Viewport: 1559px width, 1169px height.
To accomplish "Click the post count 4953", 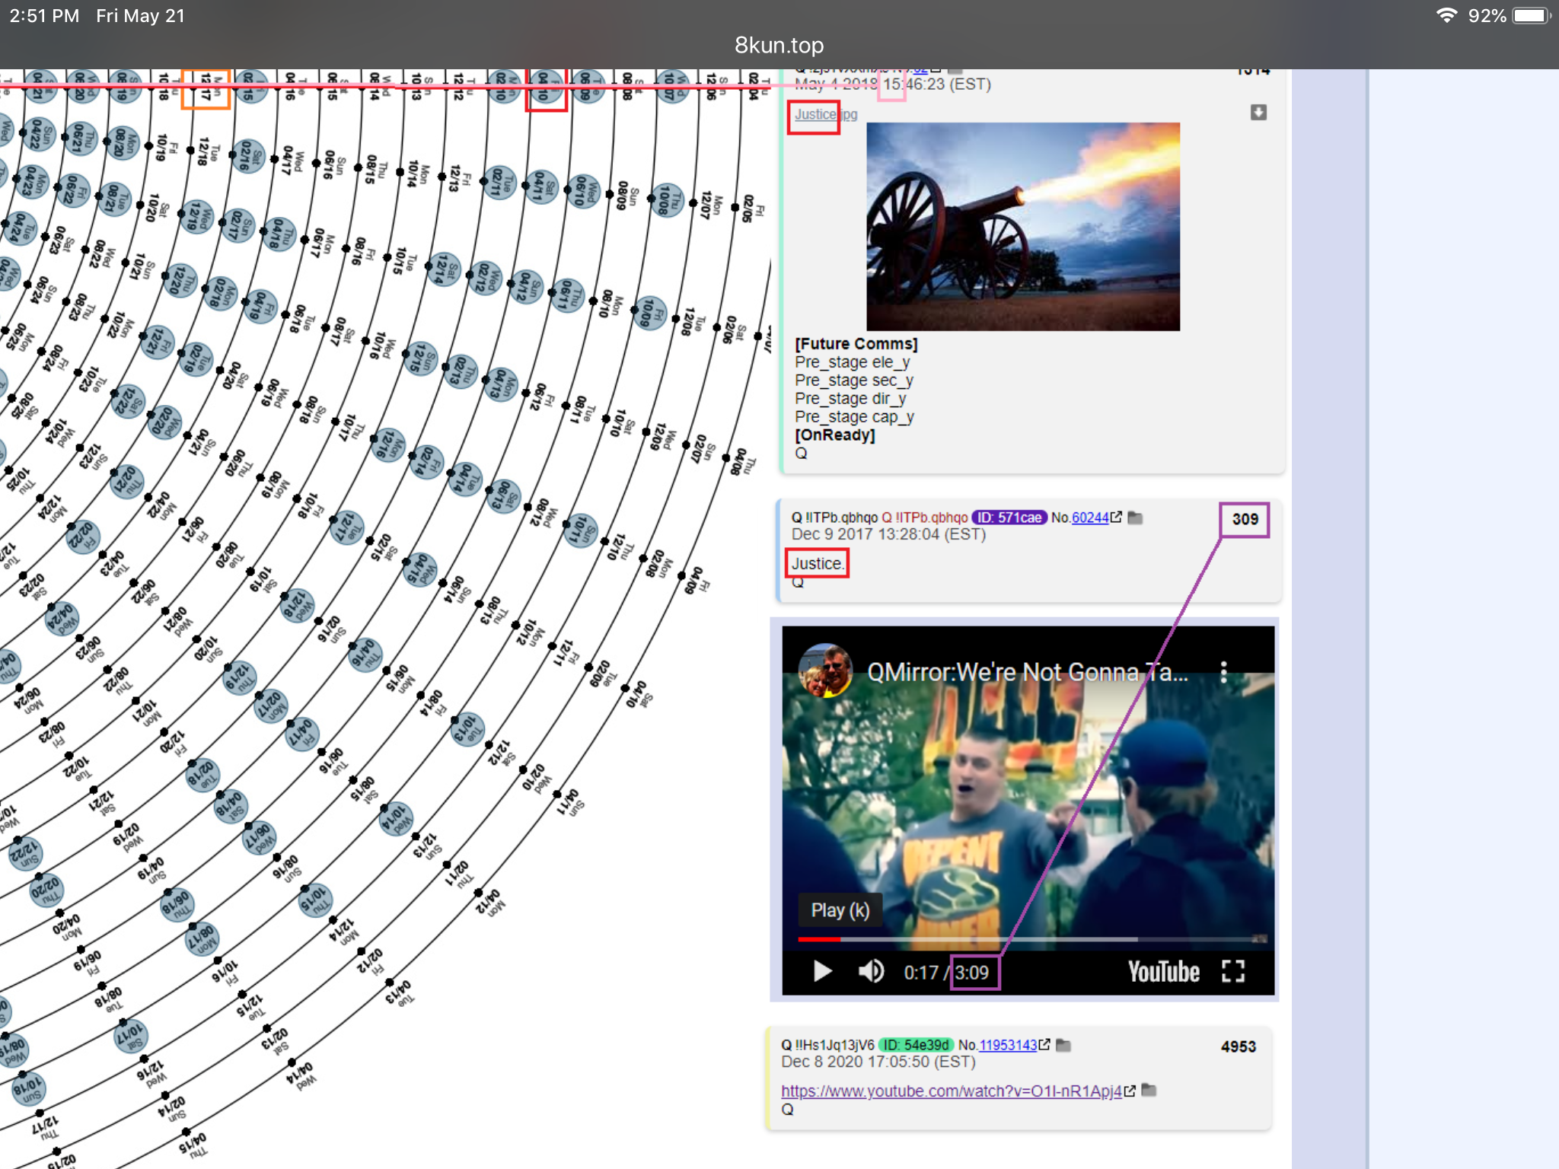I will (x=1239, y=1047).
